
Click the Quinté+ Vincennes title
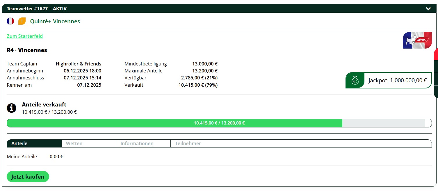(x=55, y=21)
